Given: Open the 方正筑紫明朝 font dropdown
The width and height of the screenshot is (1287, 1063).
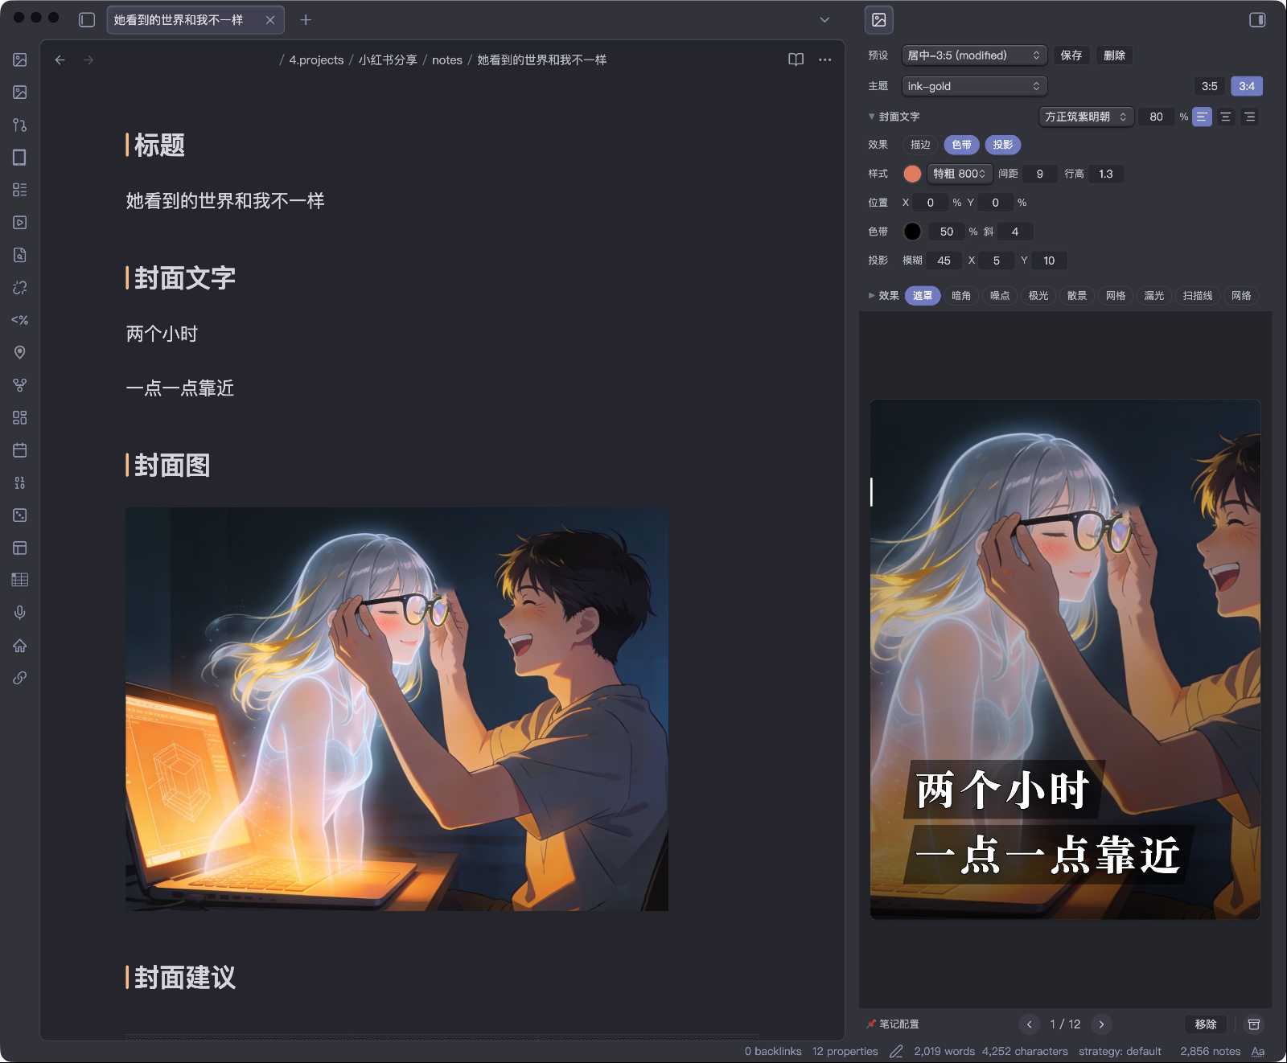Looking at the screenshot, I should [x=1086, y=117].
